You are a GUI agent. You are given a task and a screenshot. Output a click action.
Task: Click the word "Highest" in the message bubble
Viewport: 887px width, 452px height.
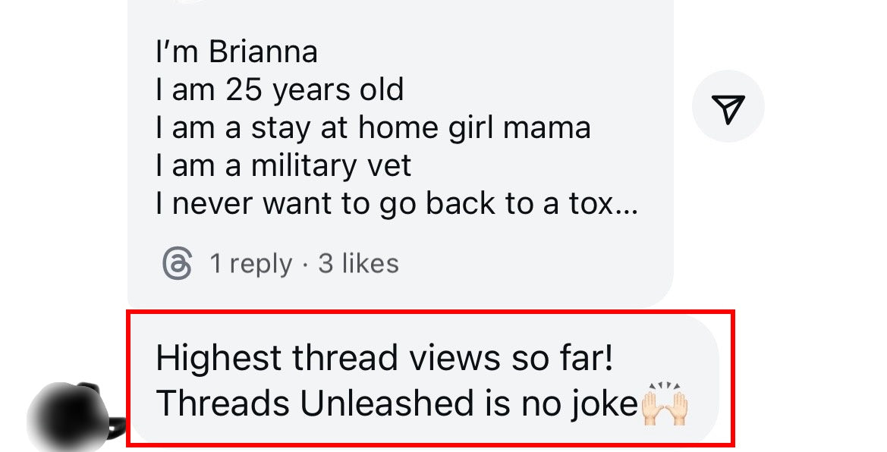point(219,358)
